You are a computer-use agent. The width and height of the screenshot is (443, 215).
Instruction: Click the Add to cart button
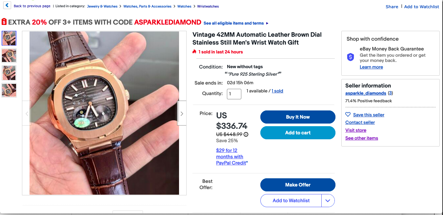click(x=298, y=133)
